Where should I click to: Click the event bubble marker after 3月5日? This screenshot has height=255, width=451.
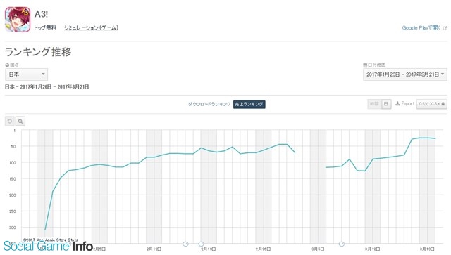(341, 244)
